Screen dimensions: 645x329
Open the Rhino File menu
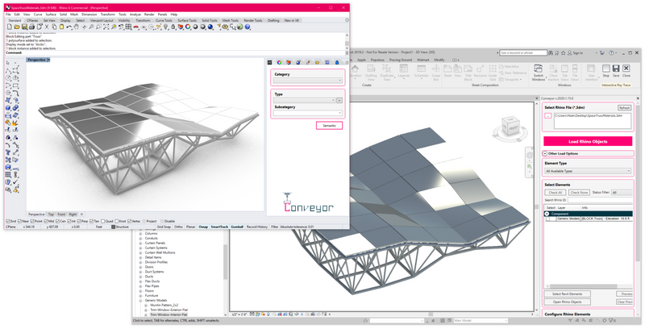point(8,15)
